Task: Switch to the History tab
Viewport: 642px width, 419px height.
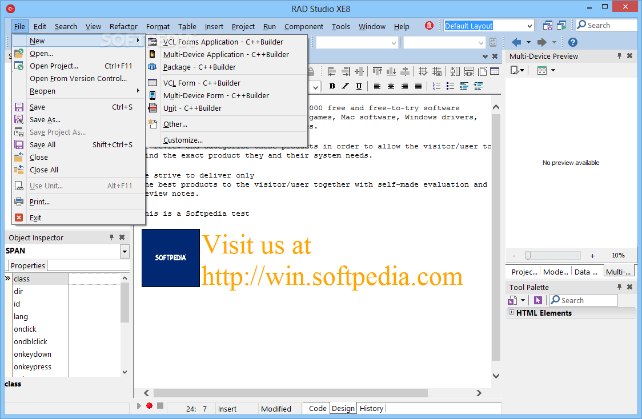Action: (371, 408)
